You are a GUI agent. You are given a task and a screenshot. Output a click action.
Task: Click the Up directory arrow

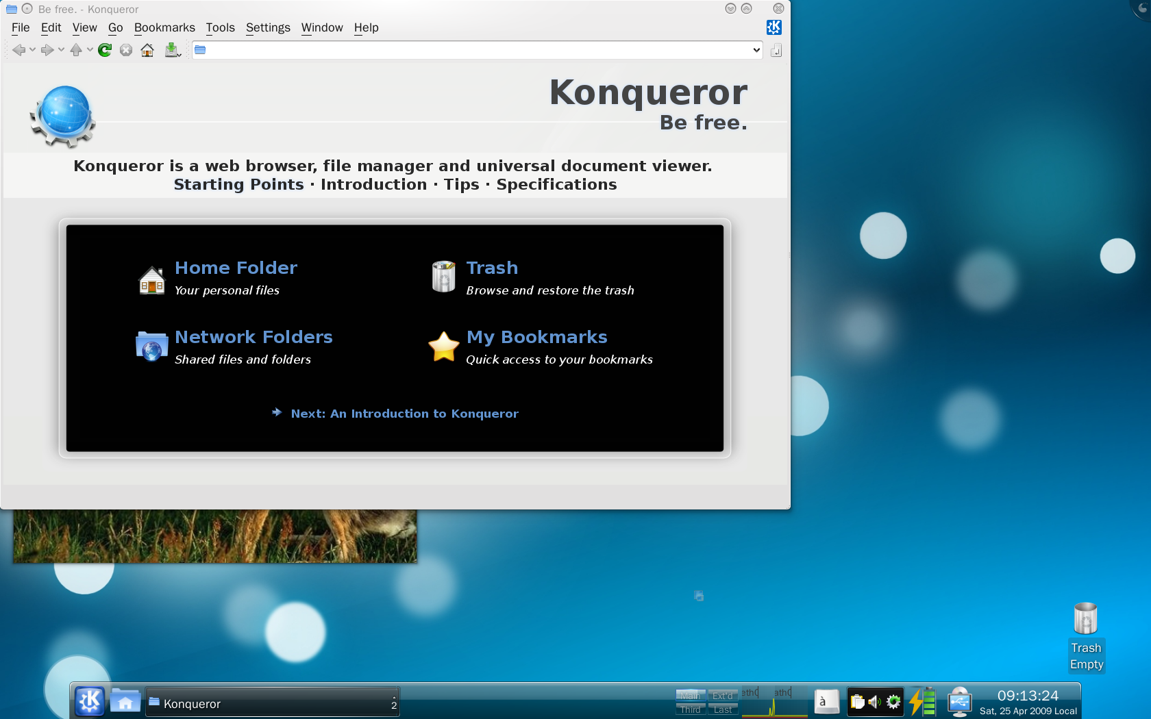(75, 50)
